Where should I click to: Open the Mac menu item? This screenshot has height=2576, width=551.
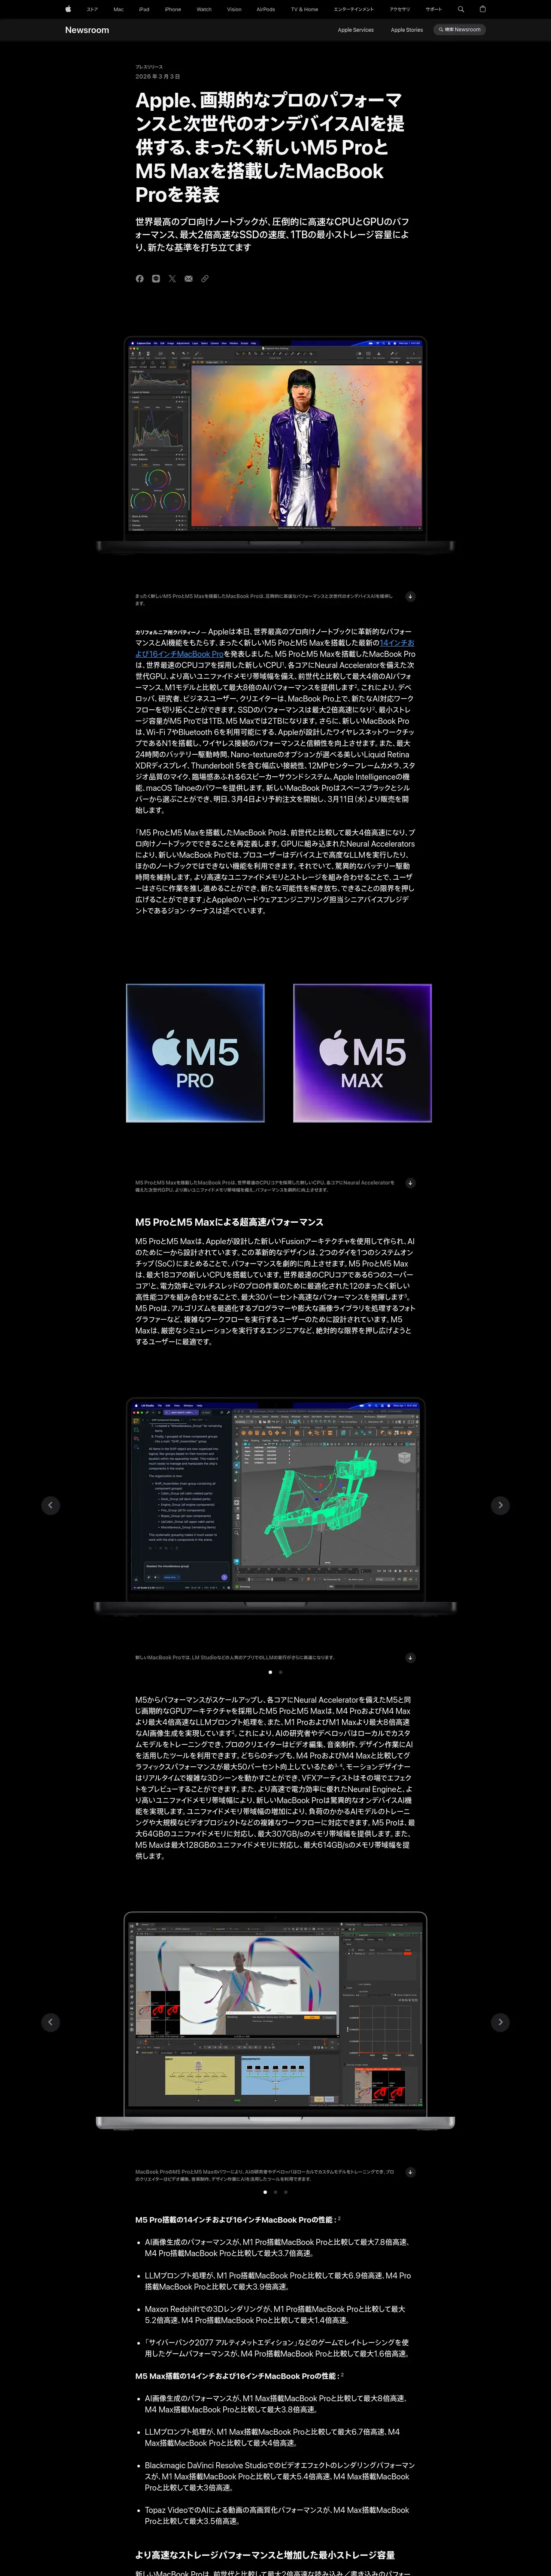118,9
